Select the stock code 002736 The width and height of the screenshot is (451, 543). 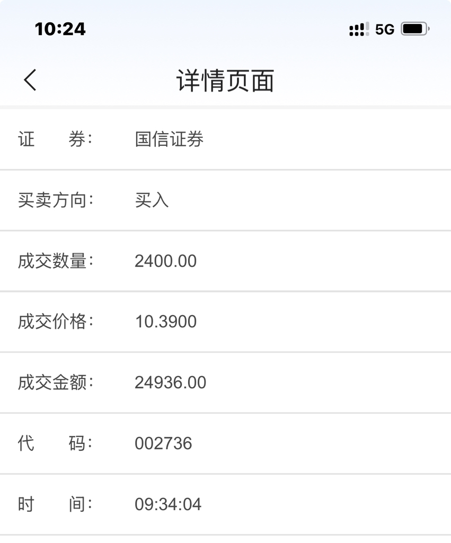click(163, 443)
